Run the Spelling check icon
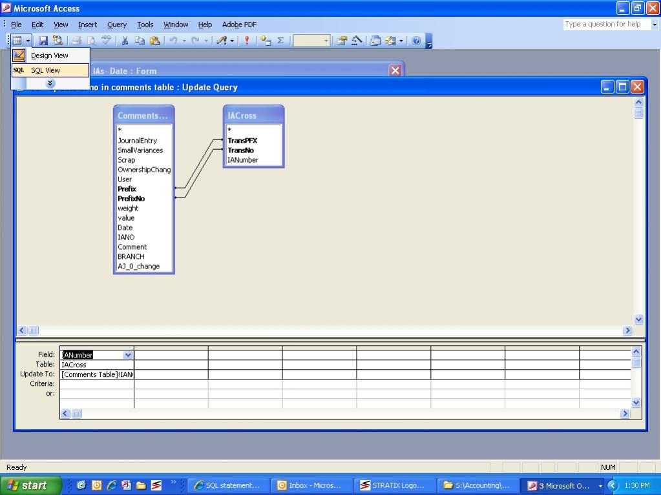 tap(106, 41)
